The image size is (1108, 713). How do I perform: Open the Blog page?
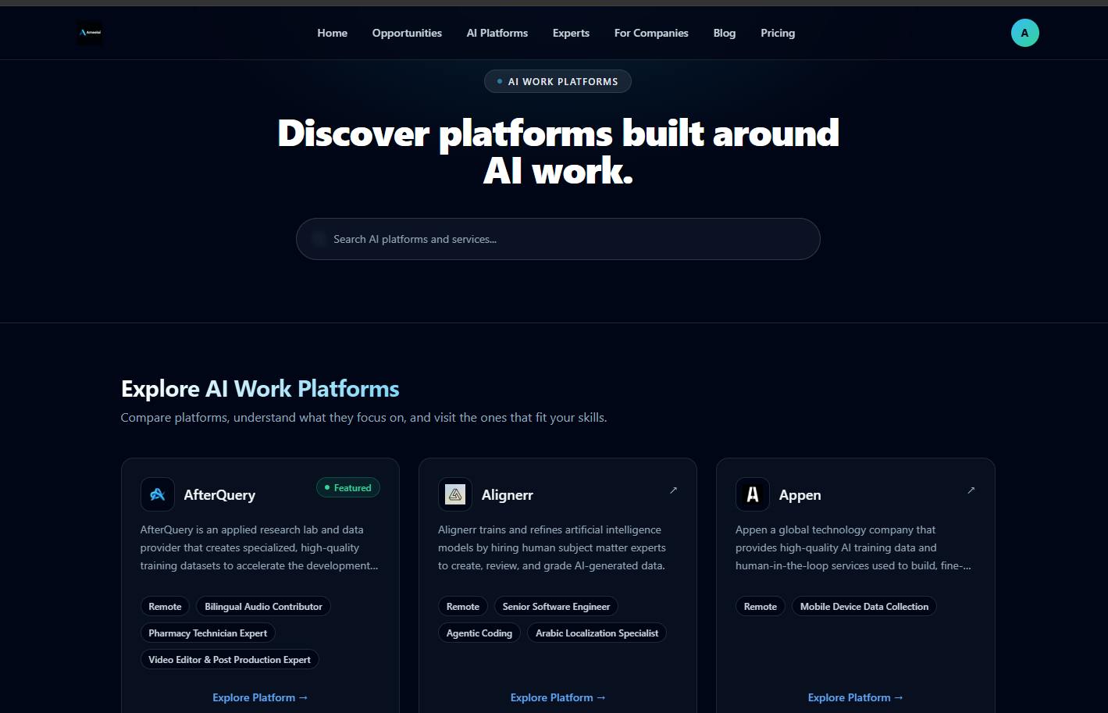(725, 33)
